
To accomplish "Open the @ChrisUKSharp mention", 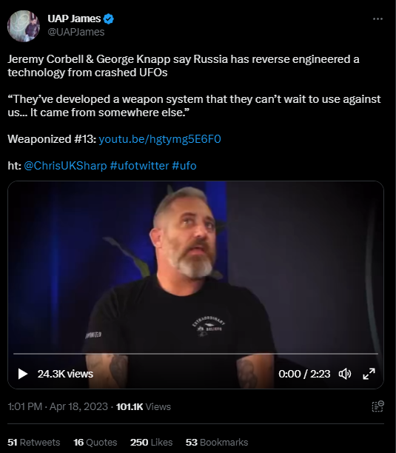I will point(65,166).
